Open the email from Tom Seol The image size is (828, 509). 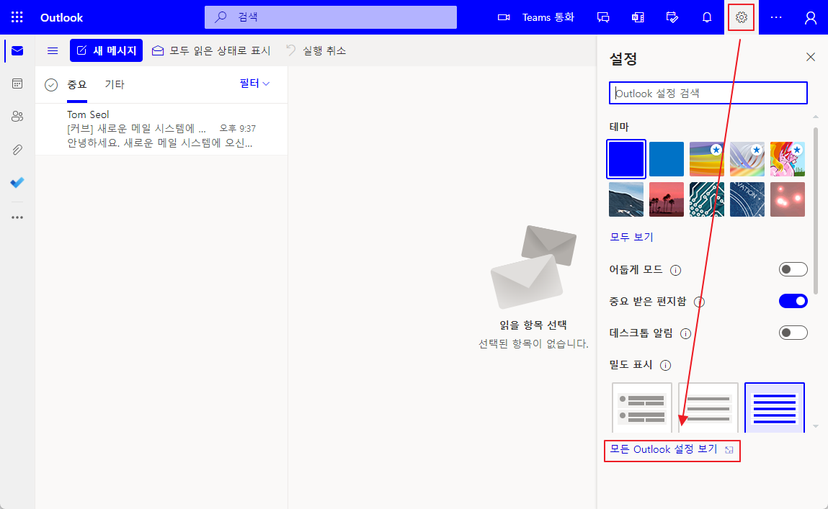pyautogui.click(x=161, y=129)
